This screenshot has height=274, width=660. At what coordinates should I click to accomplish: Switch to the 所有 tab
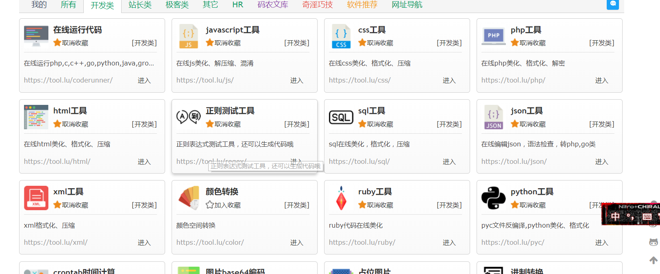coord(68,4)
